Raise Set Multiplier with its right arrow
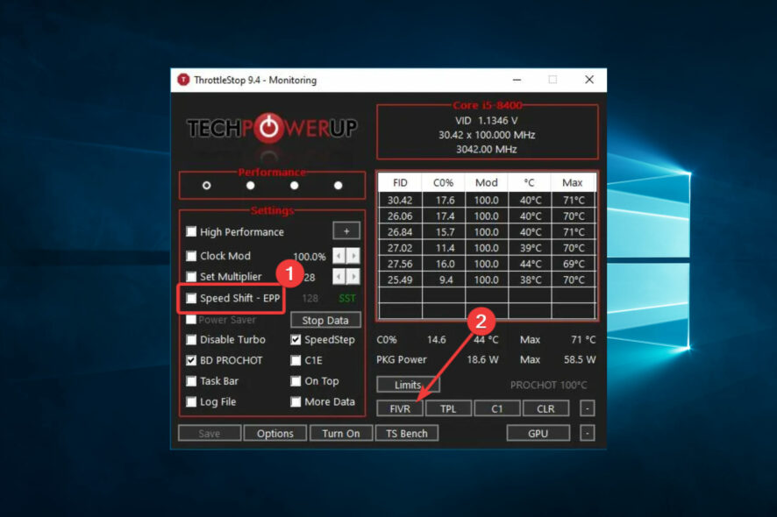 tap(353, 276)
